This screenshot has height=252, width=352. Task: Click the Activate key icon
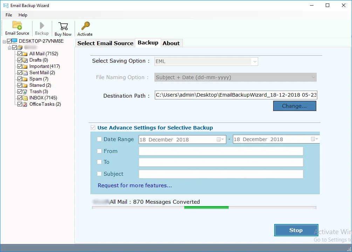pyautogui.click(x=85, y=26)
